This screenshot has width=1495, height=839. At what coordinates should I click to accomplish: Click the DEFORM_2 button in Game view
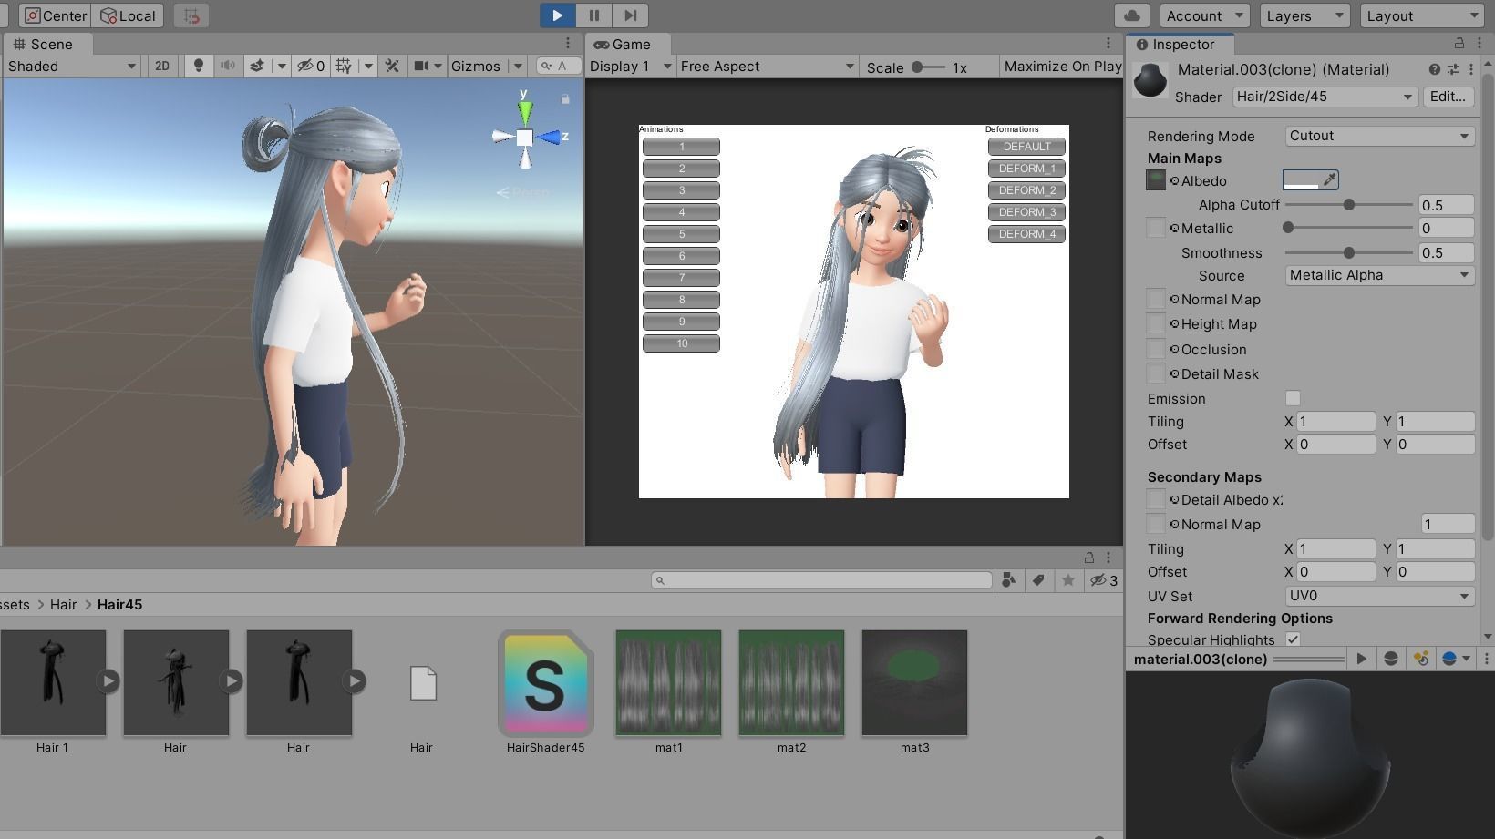1026,190
